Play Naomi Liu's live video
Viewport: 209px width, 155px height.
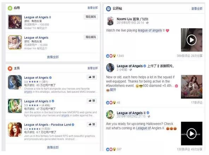[192, 40]
